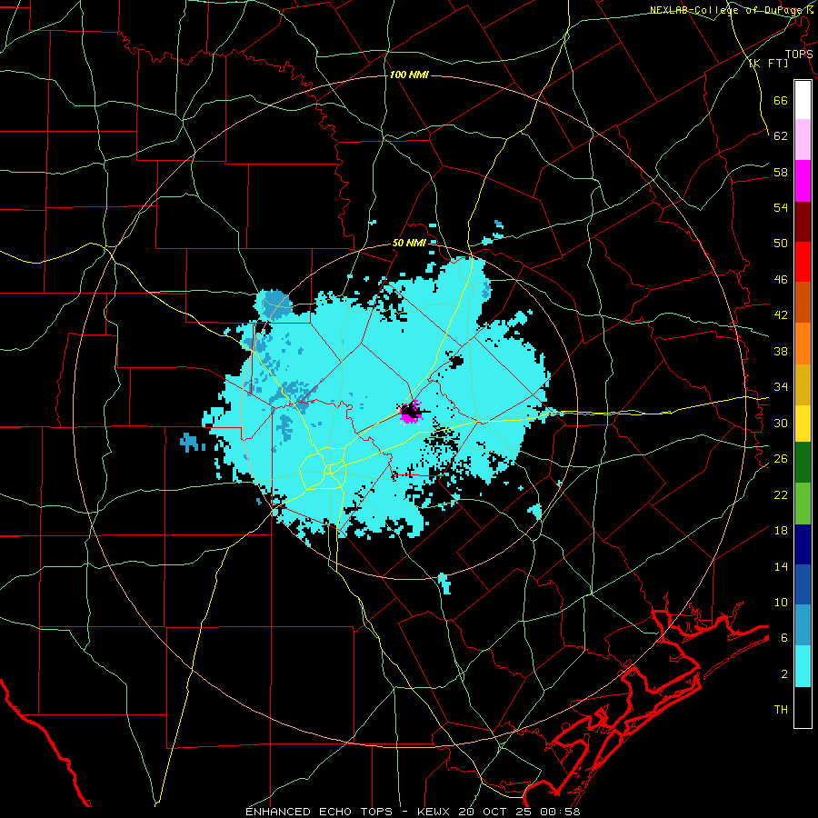
Task: Click the legend value 22
Action: coord(781,494)
